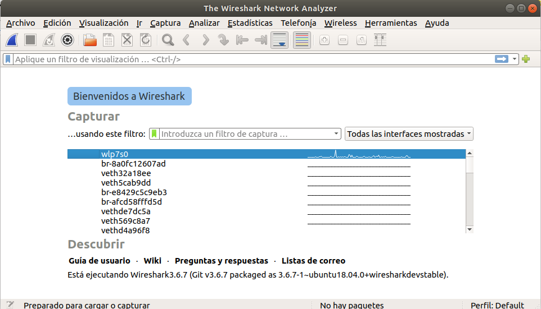541x309 pixels.
Task: Open the Visualización menu
Action: click(x=103, y=23)
